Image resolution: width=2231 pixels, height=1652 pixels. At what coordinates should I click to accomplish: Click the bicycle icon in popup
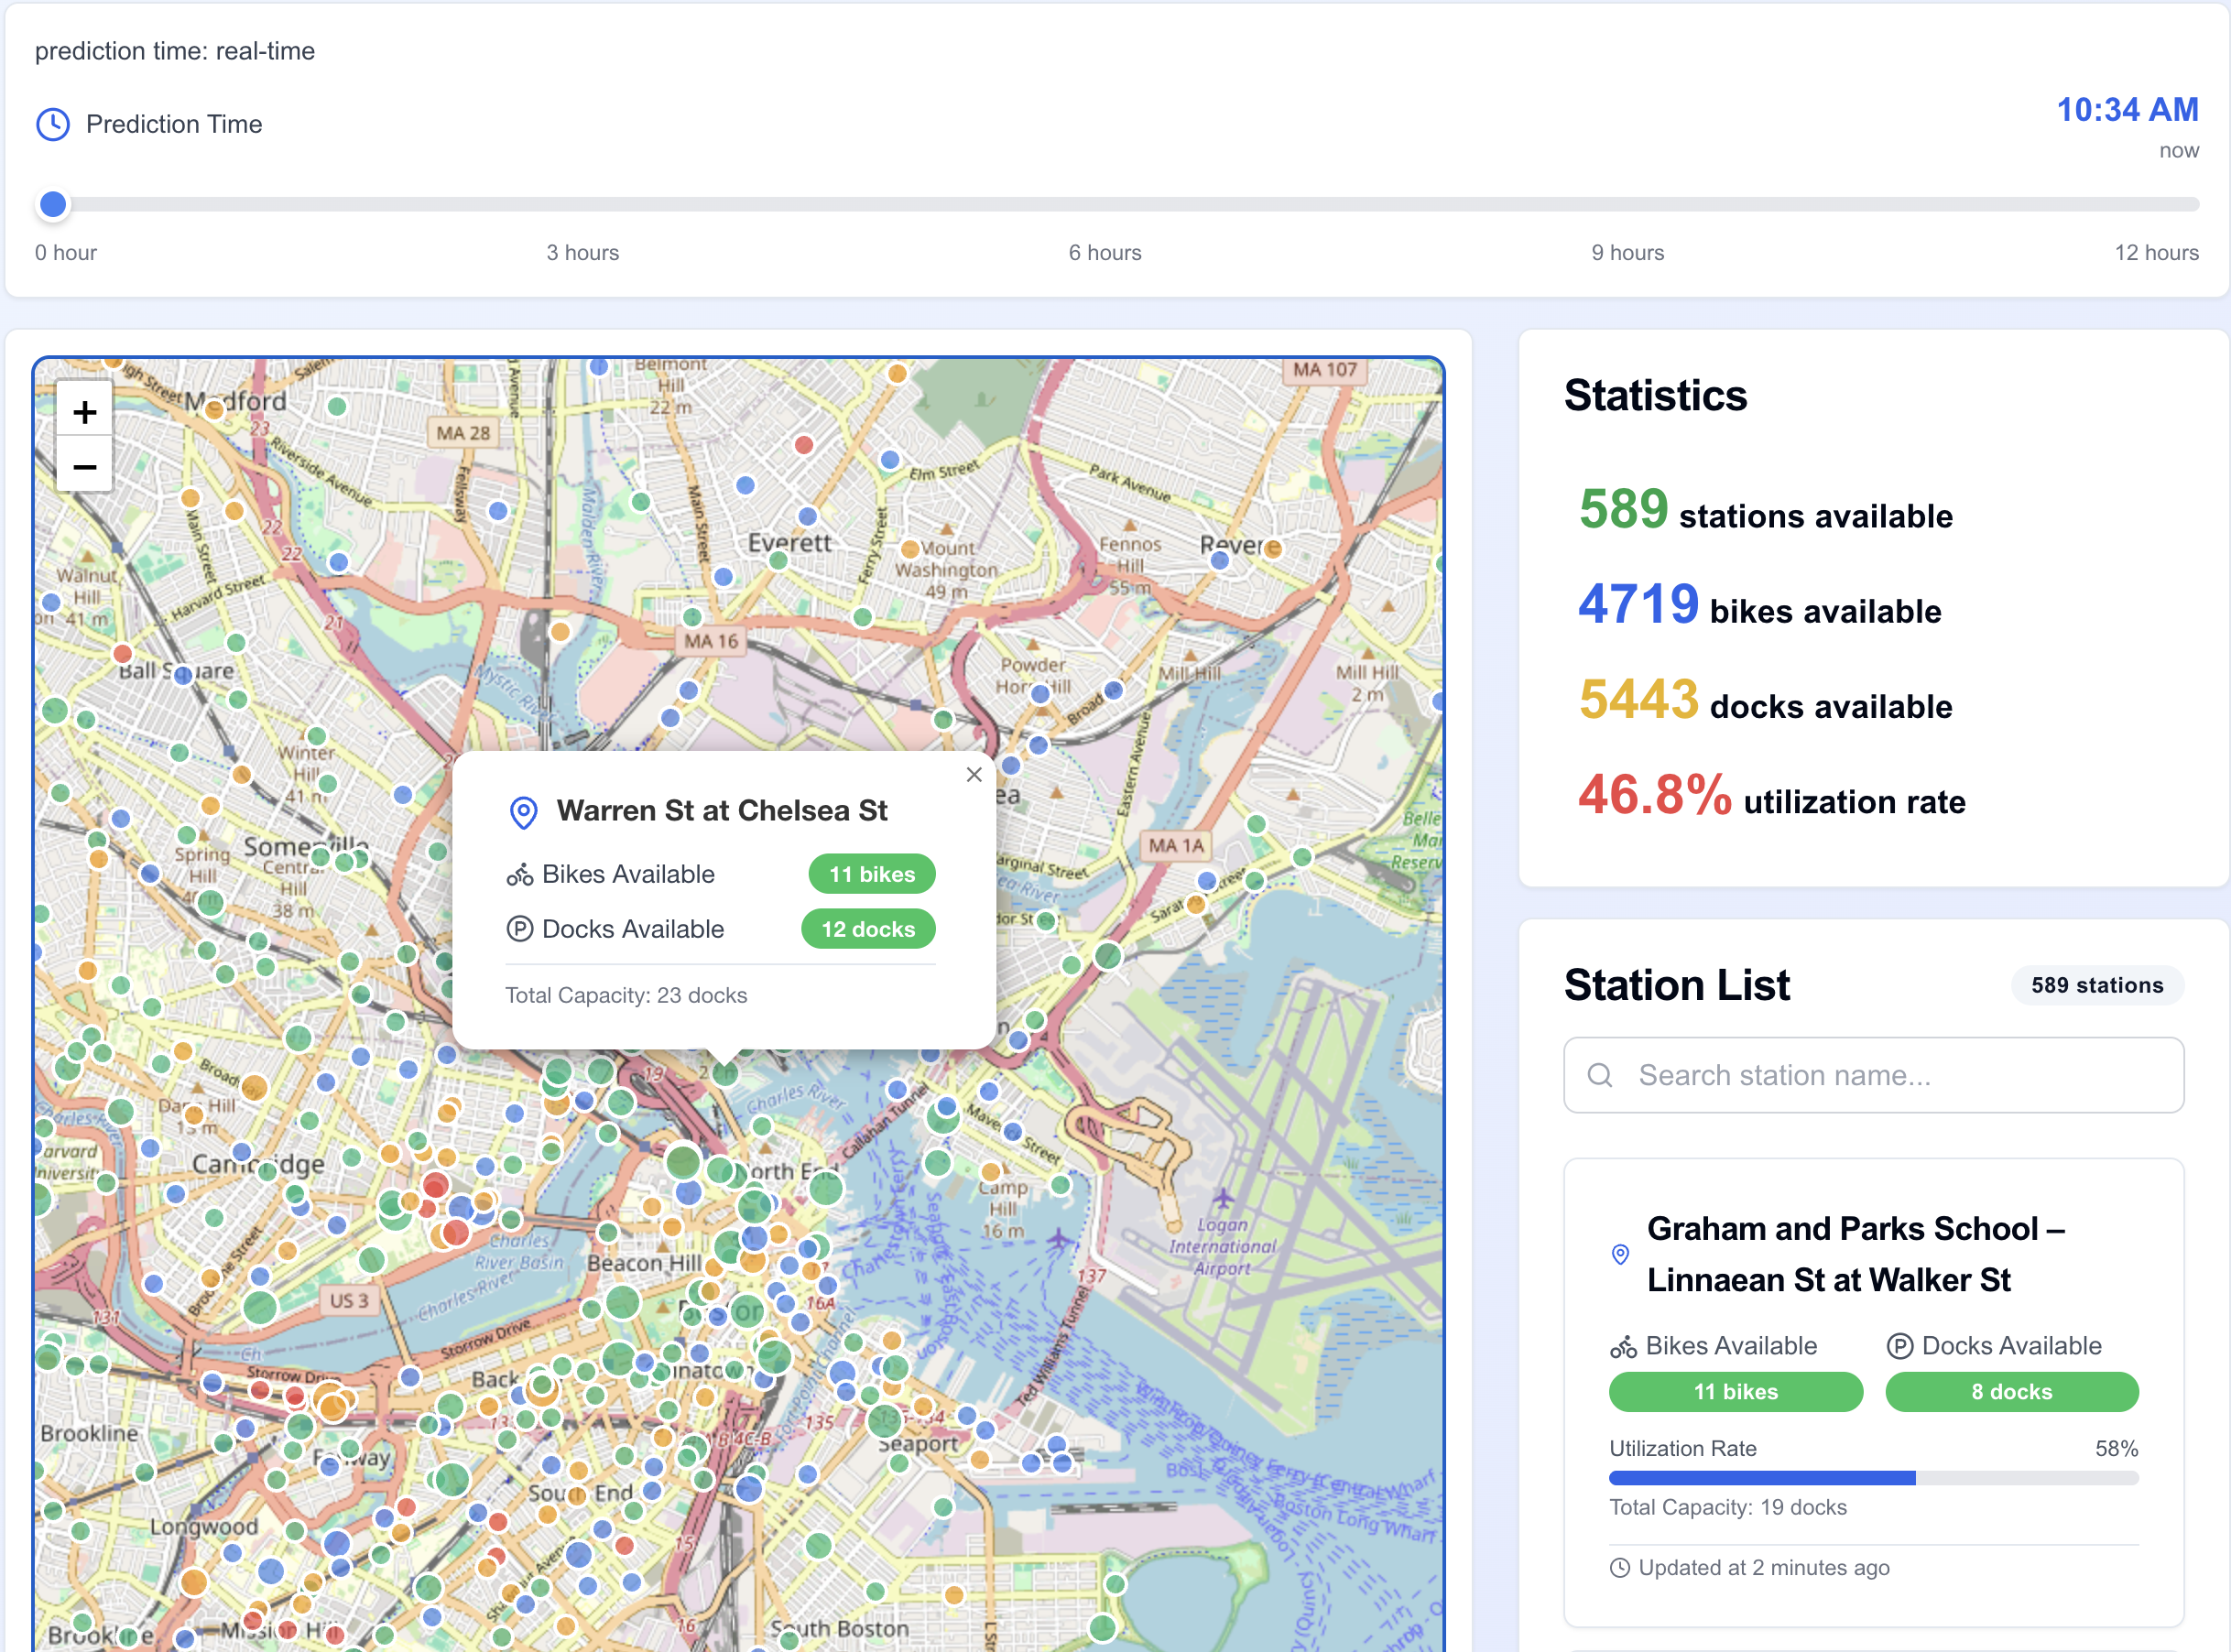pyautogui.click(x=519, y=875)
